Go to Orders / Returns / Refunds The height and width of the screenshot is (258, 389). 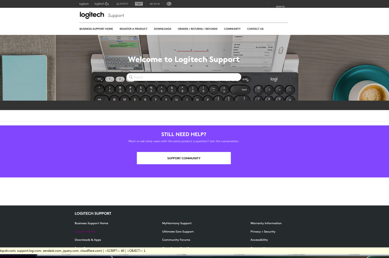point(198,29)
